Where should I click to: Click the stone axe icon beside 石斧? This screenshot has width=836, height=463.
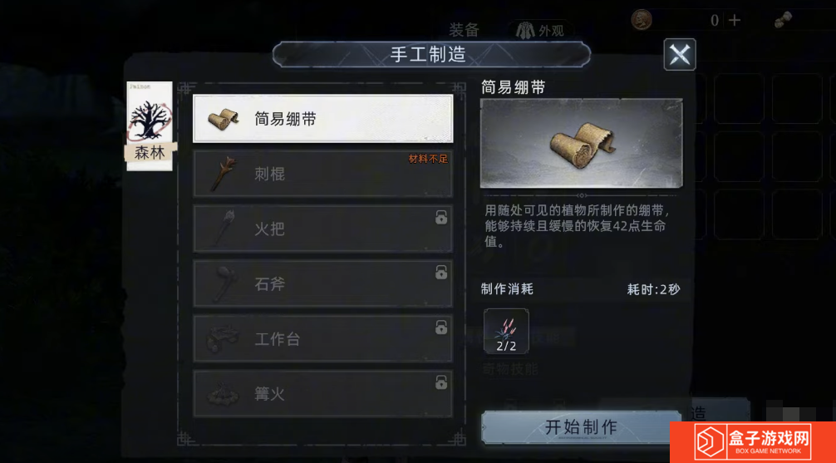[223, 283]
